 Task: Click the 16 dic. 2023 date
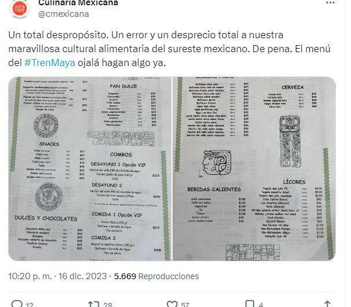tap(83, 276)
